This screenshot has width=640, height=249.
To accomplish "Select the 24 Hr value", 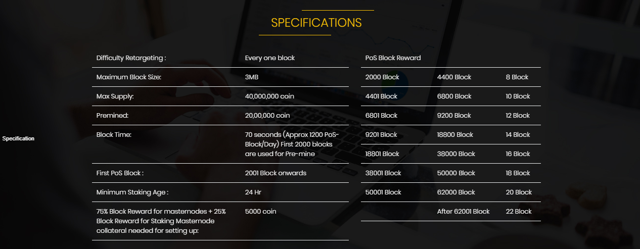I will pyautogui.click(x=253, y=192).
